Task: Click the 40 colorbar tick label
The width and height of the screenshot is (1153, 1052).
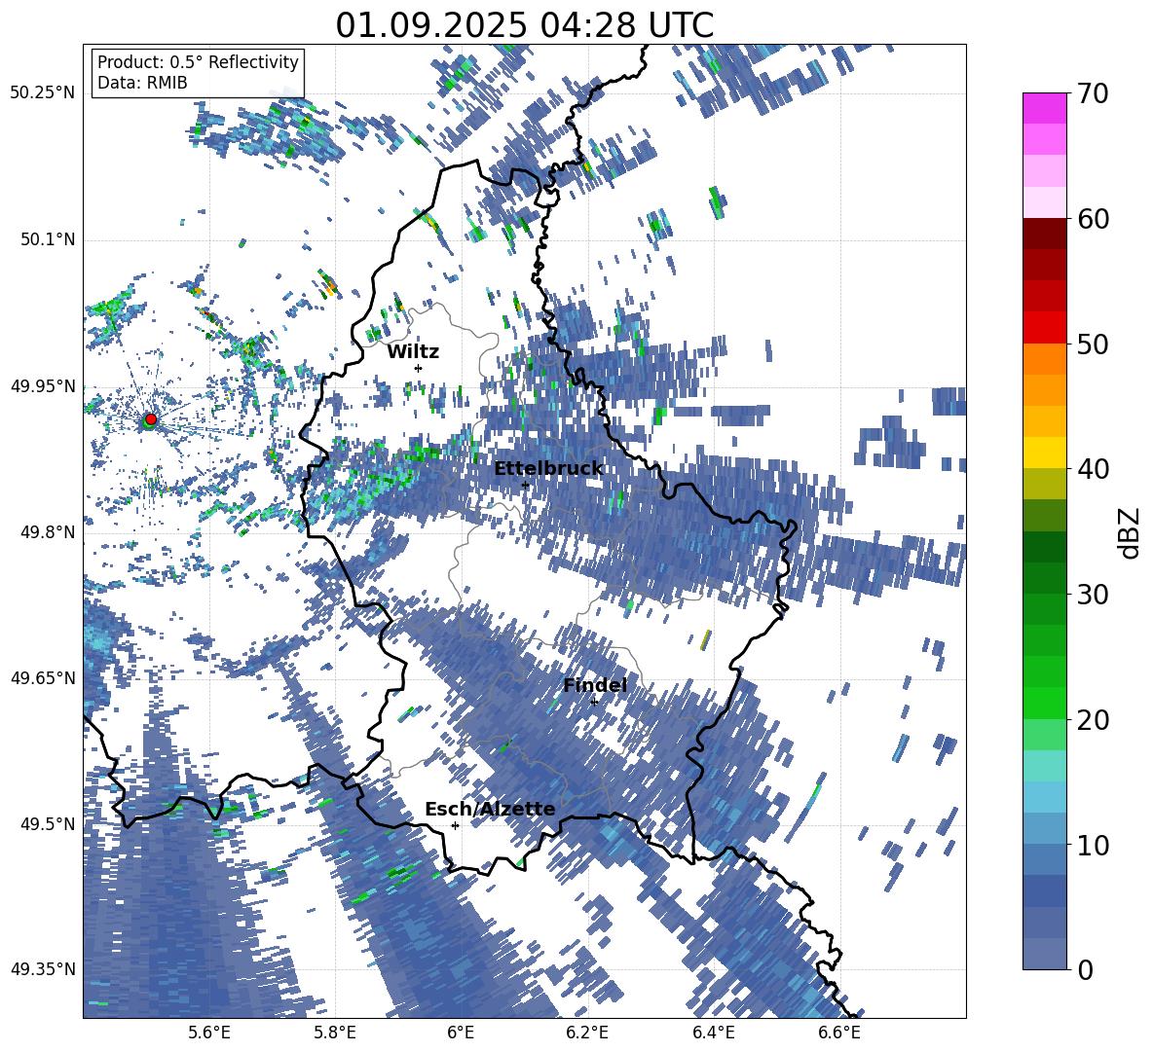Action: [x=1092, y=469]
